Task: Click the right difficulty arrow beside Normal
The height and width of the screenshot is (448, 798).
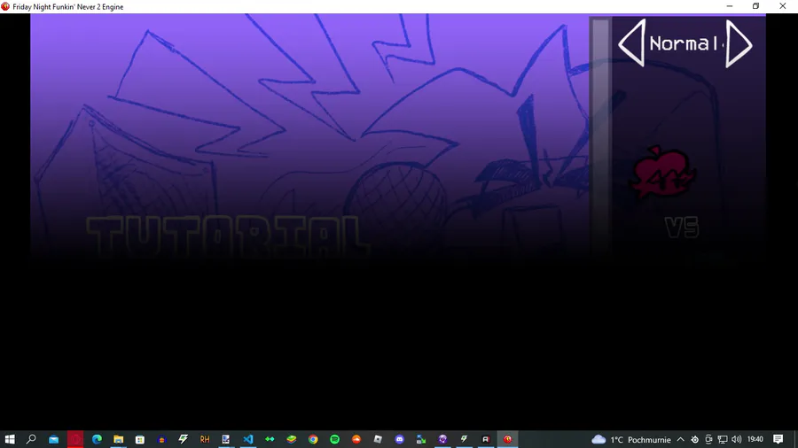Action: click(739, 43)
